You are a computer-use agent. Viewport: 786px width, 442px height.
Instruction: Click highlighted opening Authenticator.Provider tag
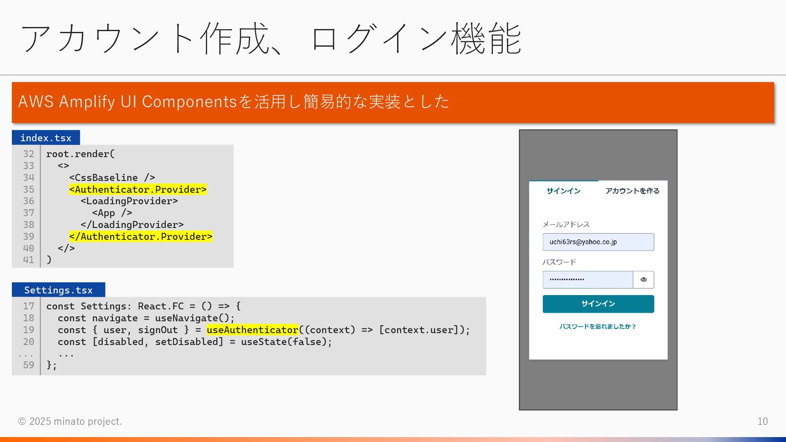[x=138, y=189]
